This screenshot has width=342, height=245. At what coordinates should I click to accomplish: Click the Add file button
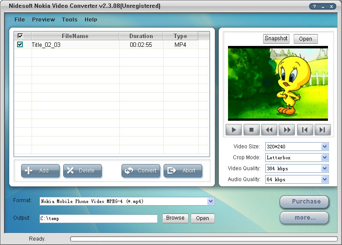[x=40, y=171]
